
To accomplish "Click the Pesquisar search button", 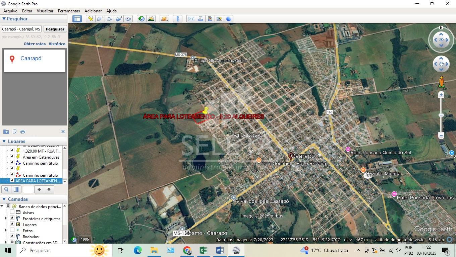I will (x=55, y=29).
